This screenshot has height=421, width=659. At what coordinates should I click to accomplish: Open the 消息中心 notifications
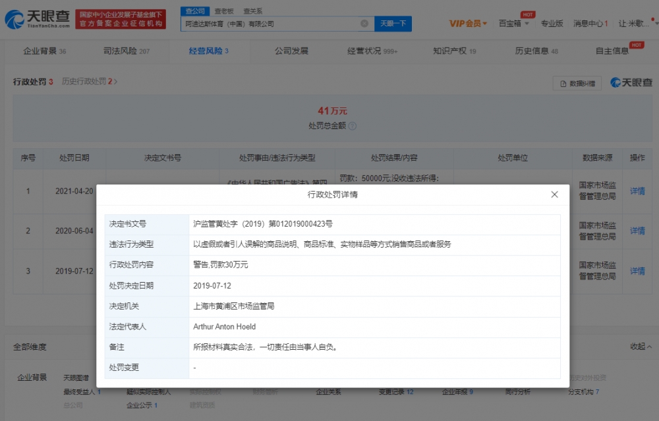590,24
